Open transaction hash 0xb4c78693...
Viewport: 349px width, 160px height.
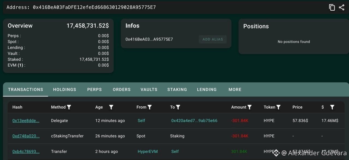tap(26, 152)
